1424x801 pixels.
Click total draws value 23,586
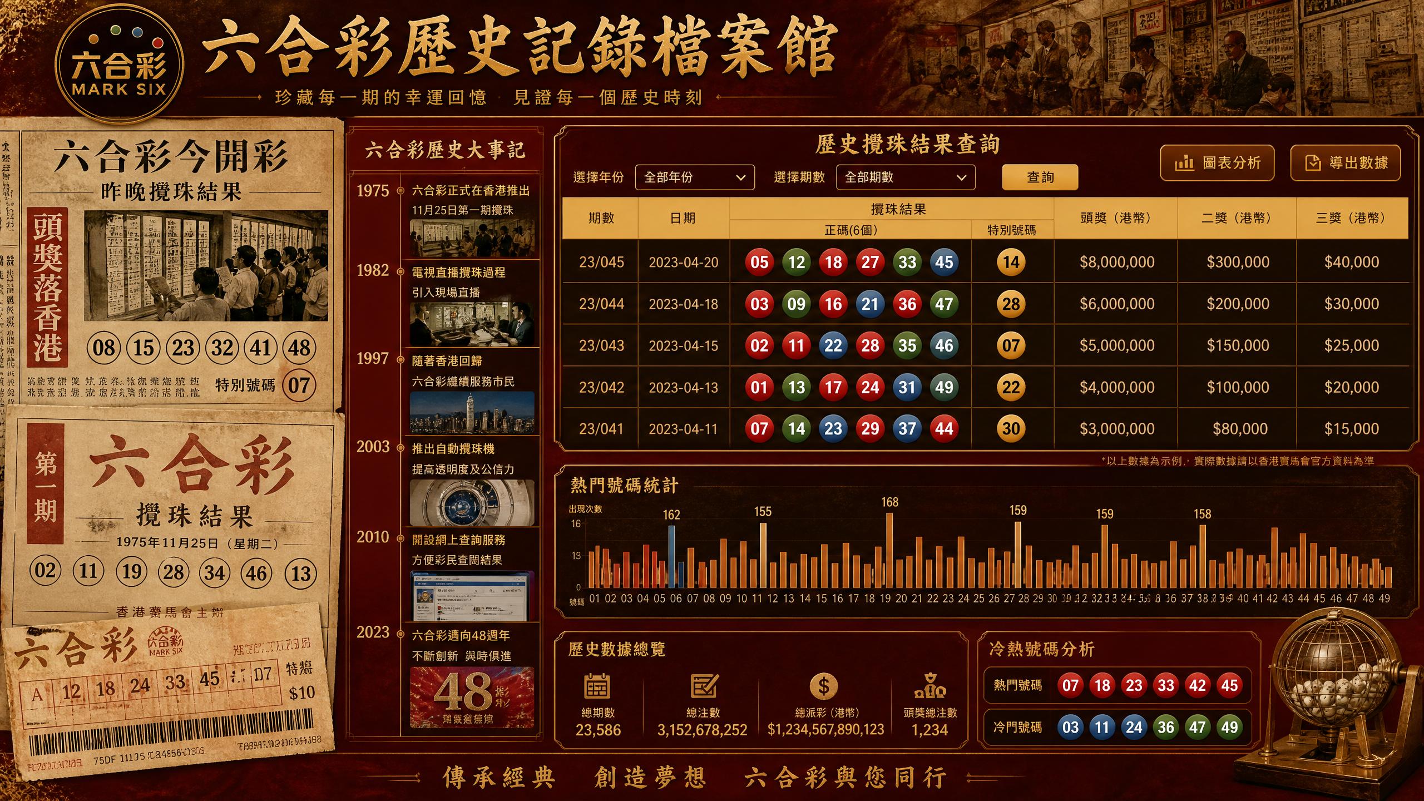(x=598, y=730)
